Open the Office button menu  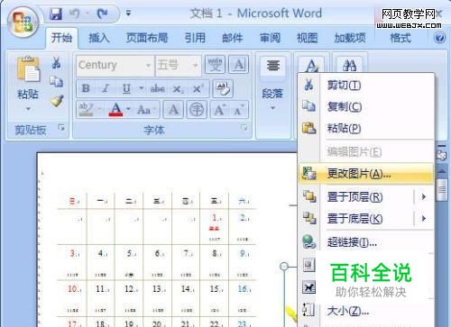click(23, 22)
